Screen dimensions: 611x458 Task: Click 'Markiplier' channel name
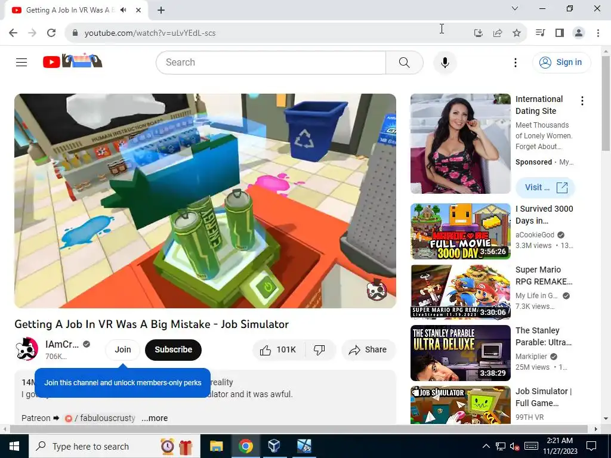pos(531,357)
